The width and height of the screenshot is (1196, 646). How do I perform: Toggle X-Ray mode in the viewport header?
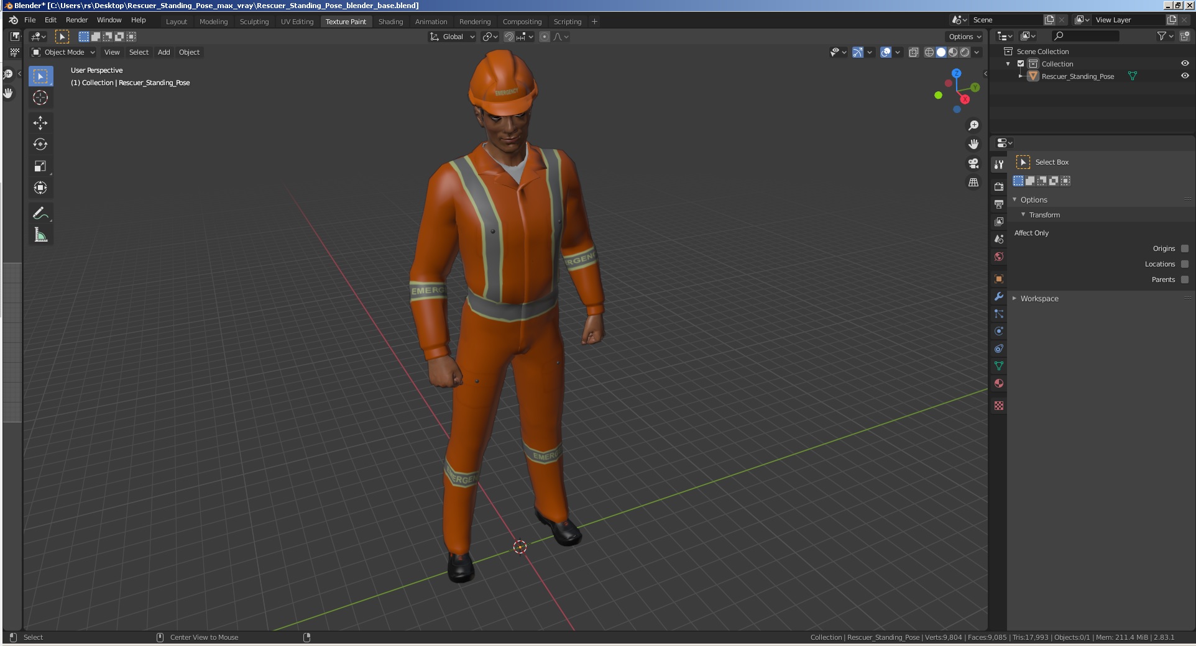point(914,52)
